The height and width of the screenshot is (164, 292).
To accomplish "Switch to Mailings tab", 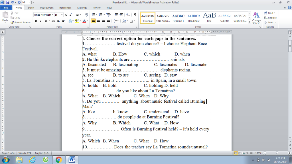I will point(82,8).
